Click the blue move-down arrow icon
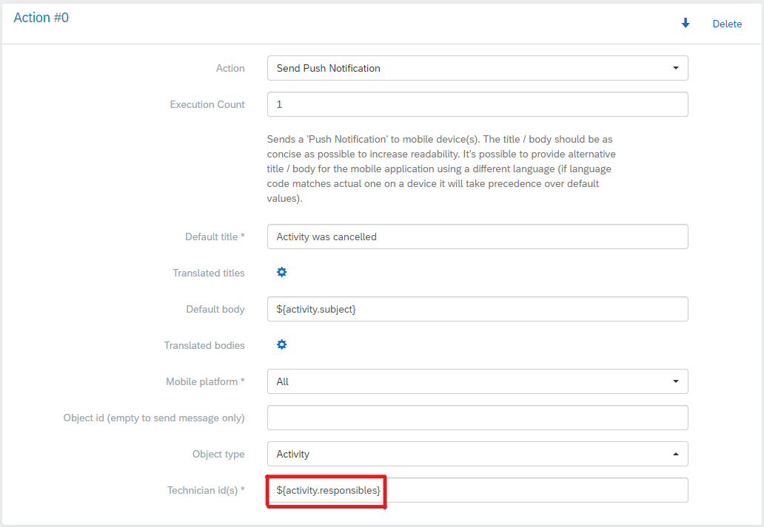The height and width of the screenshot is (527, 764). [686, 24]
